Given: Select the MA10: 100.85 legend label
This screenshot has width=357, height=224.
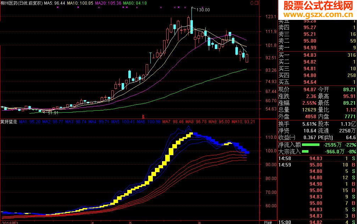Looking at the screenshot, I should pos(79,3).
